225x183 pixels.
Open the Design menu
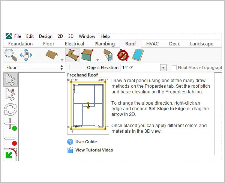coord(46,36)
